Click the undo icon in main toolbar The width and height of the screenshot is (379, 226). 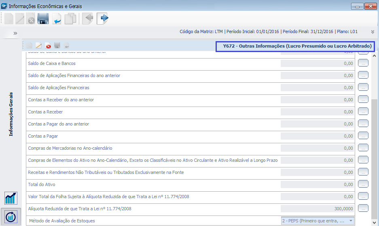coord(57,19)
